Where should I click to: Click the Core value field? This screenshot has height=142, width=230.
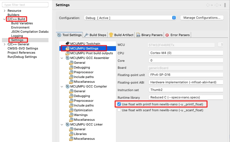coord(186,60)
